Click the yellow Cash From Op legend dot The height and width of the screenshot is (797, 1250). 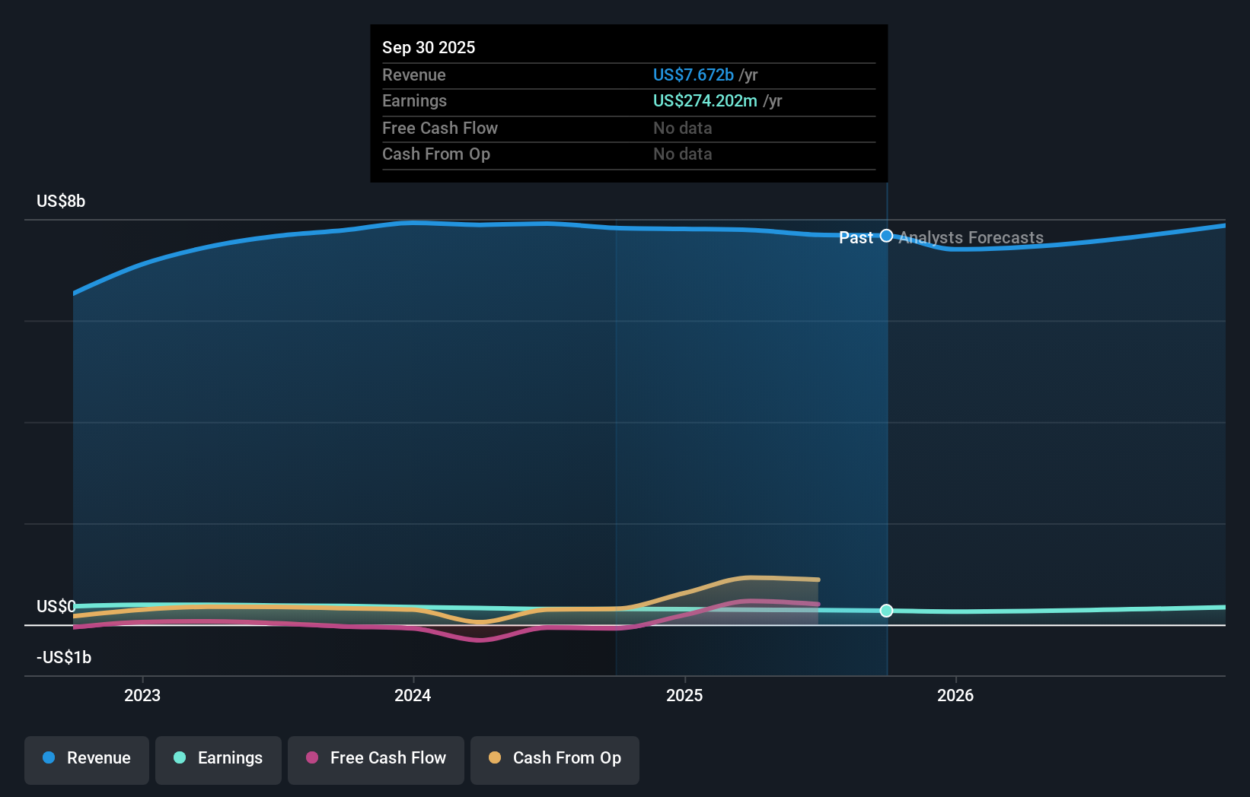(x=496, y=758)
